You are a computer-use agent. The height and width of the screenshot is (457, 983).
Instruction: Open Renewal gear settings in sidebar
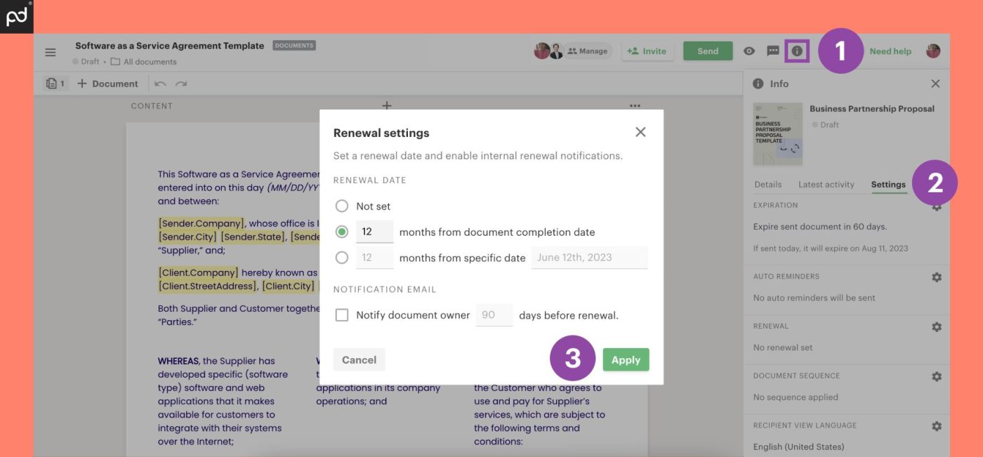pyautogui.click(x=936, y=327)
